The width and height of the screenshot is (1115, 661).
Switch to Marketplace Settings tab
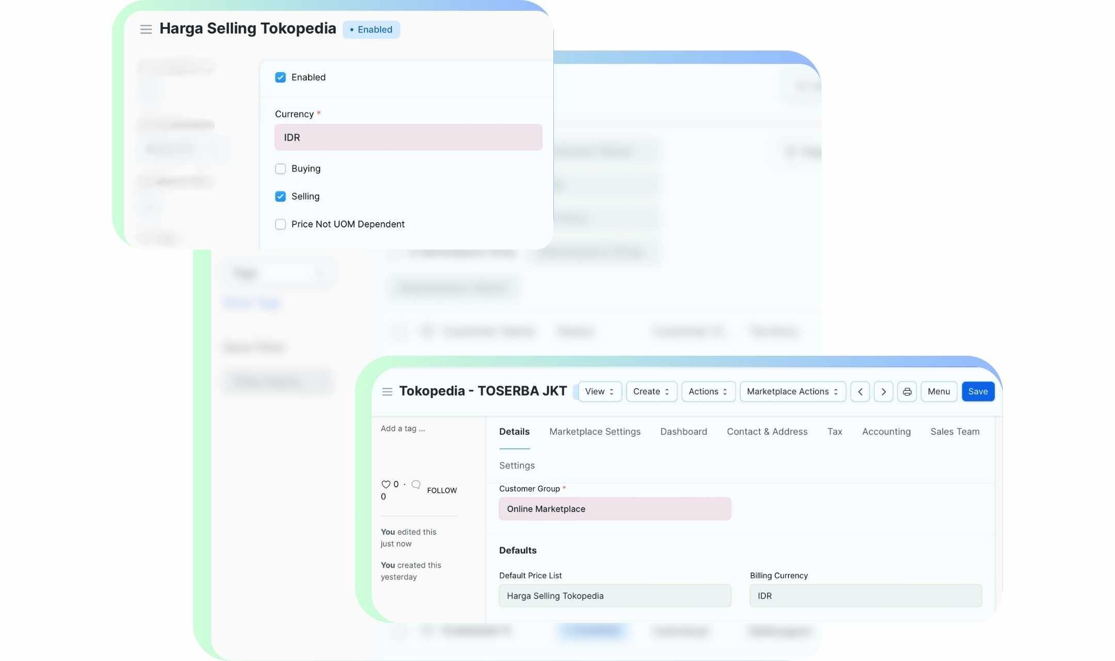click(x=595, y=432)
